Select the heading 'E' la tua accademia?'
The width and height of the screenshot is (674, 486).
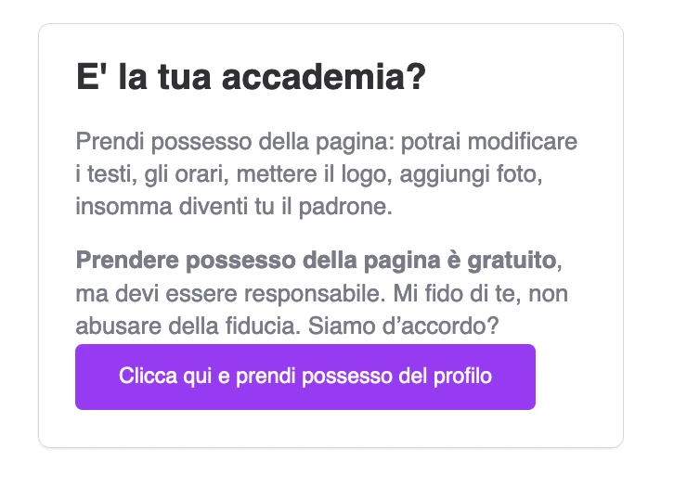click(x=251, y=77)
